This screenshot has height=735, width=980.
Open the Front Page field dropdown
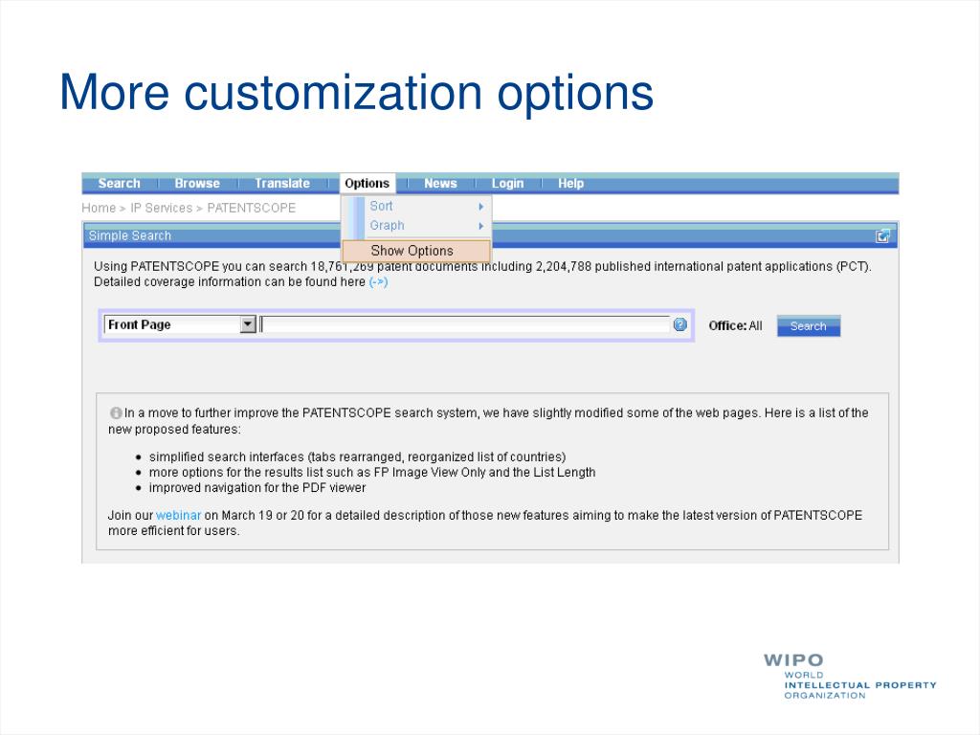(x=180, y=324)
